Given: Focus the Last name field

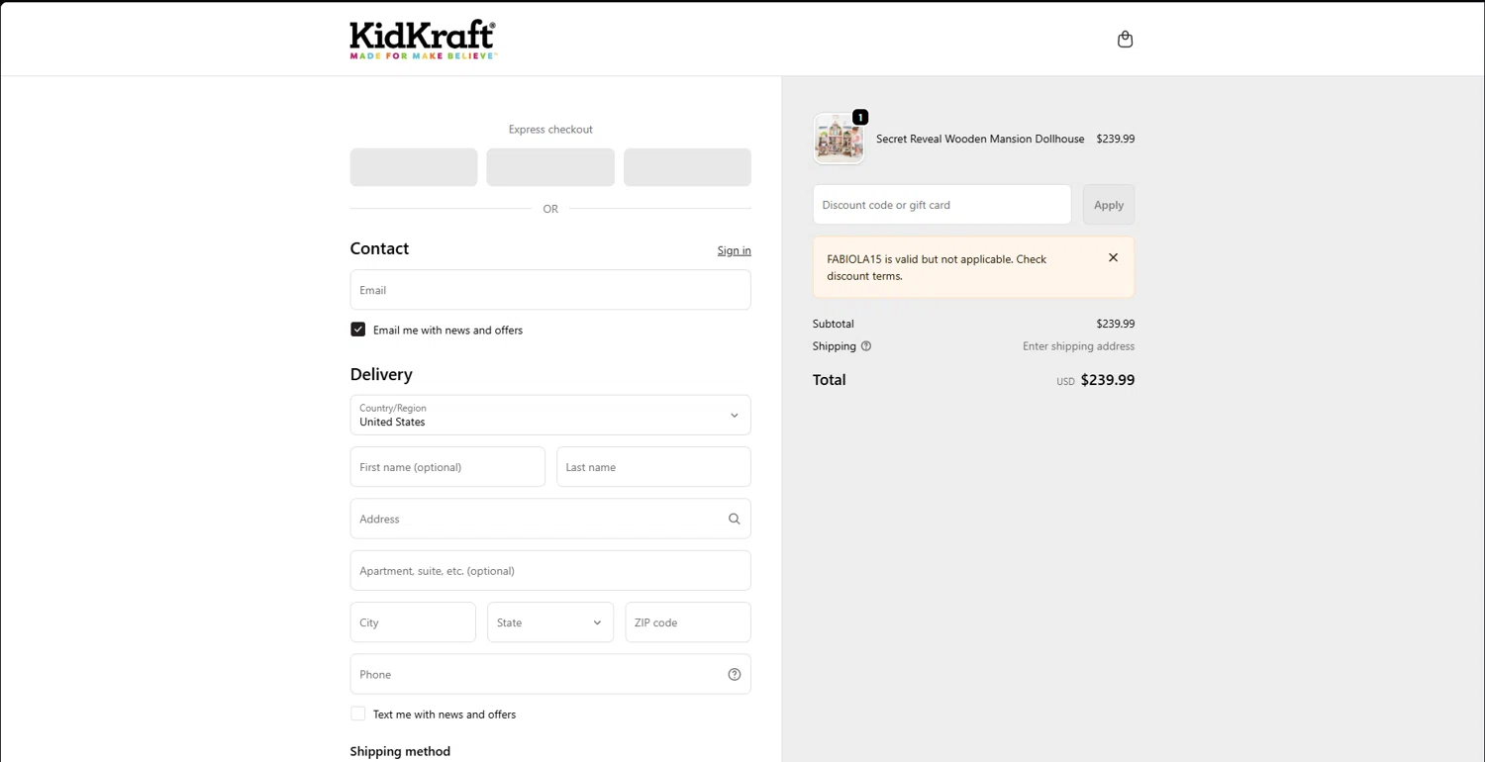Looking at the screenshot, I should click(653, 467).
